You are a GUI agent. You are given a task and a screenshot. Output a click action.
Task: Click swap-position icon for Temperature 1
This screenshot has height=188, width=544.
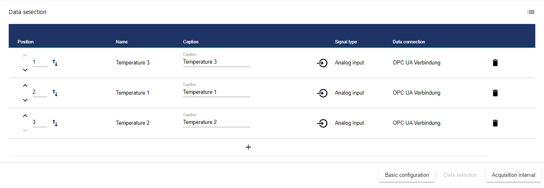click(x=55, y=93)
